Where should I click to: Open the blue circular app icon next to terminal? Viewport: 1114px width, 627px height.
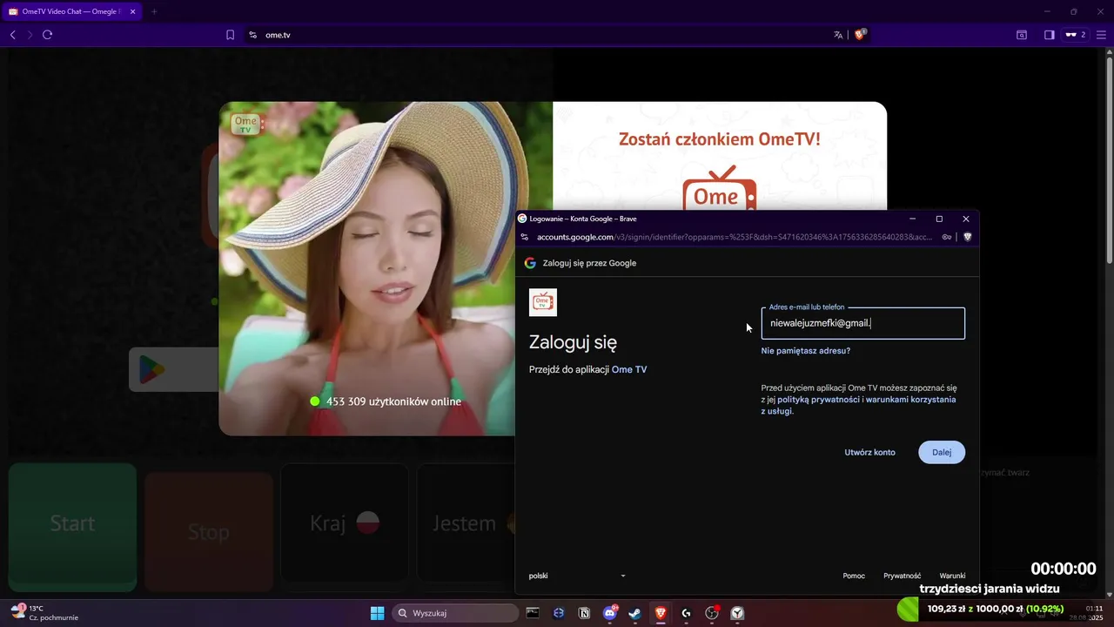[559, 613]
